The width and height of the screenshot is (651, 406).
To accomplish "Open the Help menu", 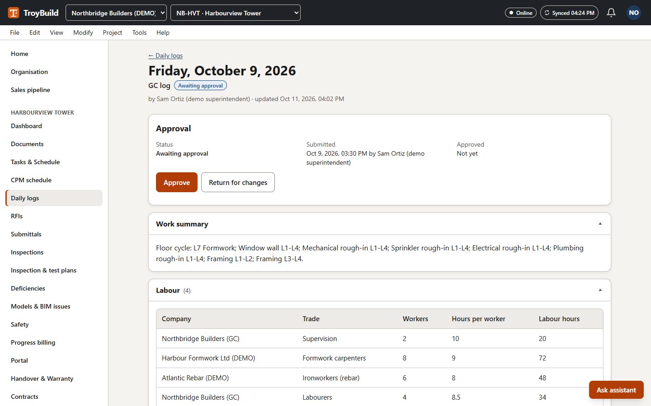I will [163, 32].
